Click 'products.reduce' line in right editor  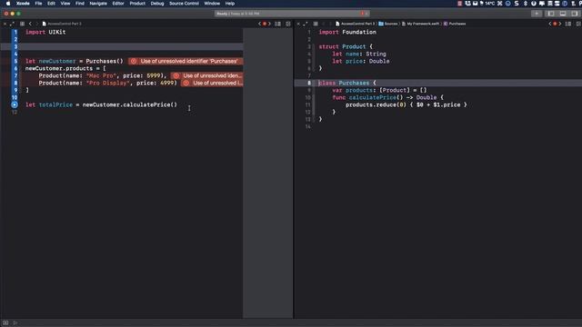click(406, 105)
